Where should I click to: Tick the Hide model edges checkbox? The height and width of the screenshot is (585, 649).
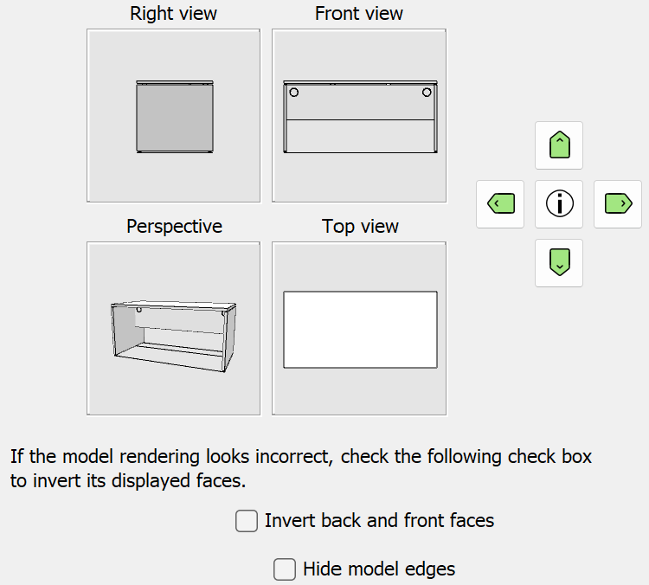tap(285, 569)
